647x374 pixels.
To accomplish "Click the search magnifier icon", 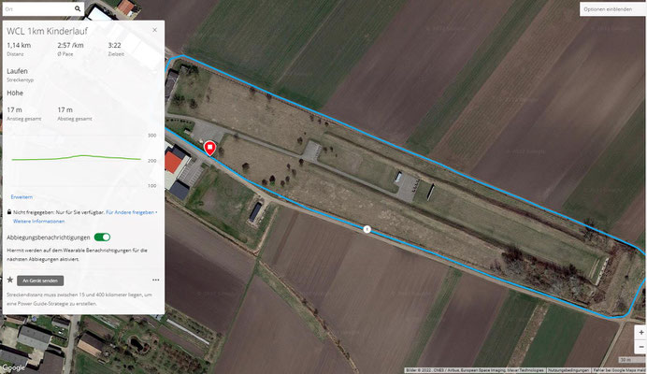I will click(x=78, y=8).
